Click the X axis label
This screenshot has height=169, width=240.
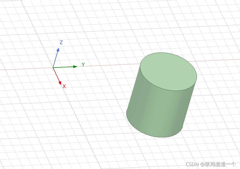coord(64,86)
